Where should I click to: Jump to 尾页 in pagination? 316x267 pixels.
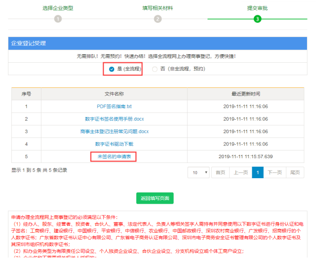(295, 172)
